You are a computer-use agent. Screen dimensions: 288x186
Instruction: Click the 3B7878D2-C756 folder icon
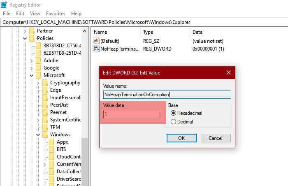pos(39,46)
